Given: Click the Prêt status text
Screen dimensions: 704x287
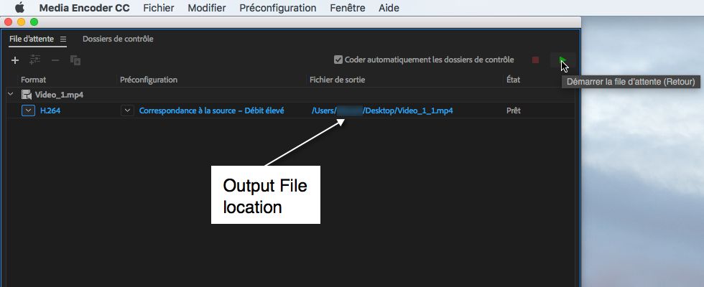Looking at the screenshot, I should pyautogui.click(x=513, y=110).
